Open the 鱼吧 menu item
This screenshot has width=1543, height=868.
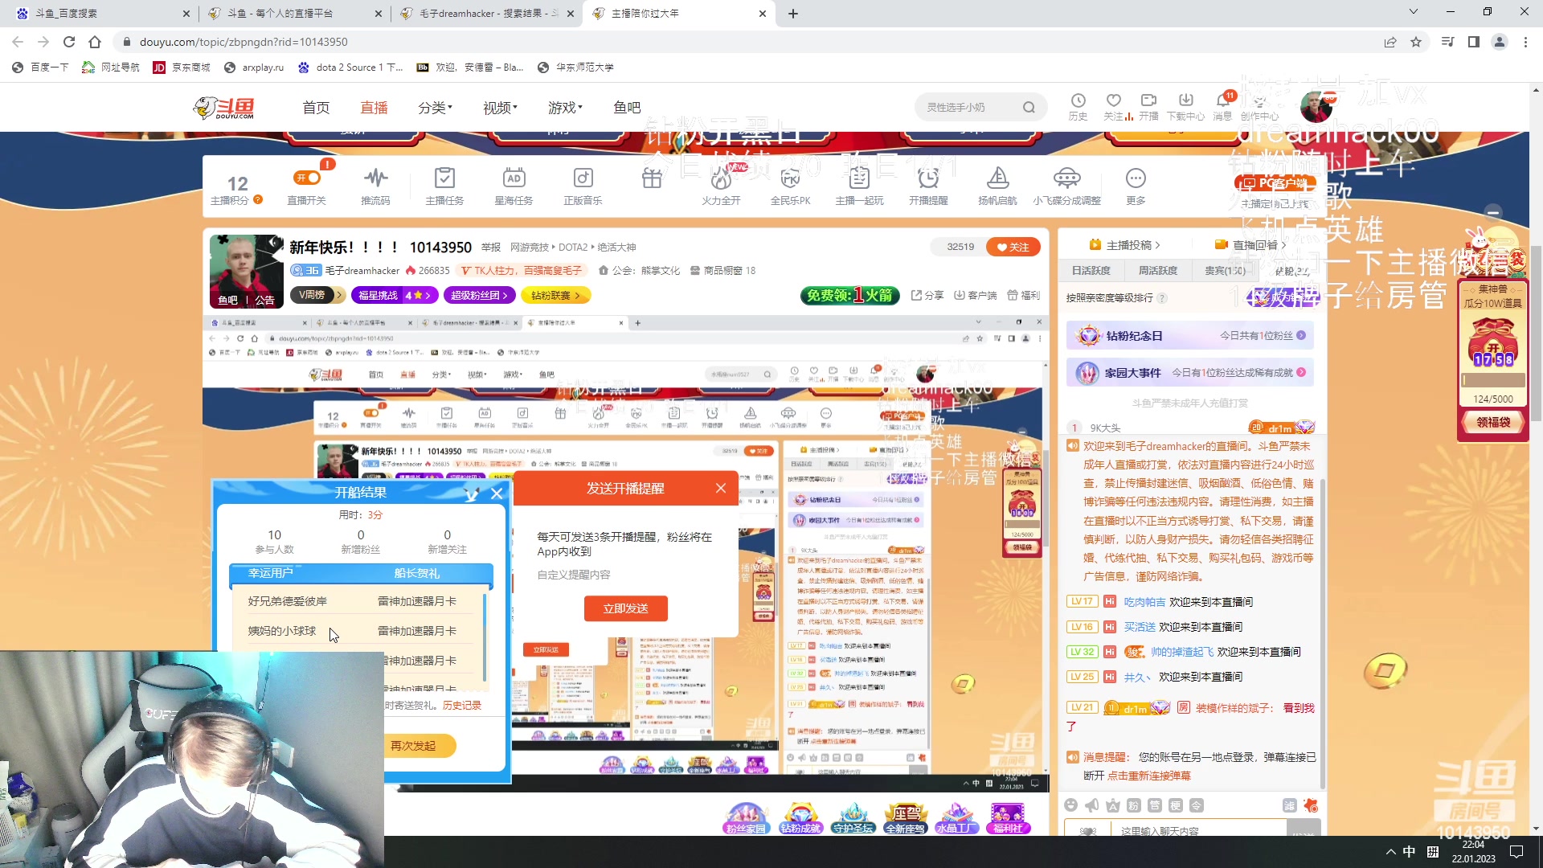pyautogui.click(x=627, y=108)
